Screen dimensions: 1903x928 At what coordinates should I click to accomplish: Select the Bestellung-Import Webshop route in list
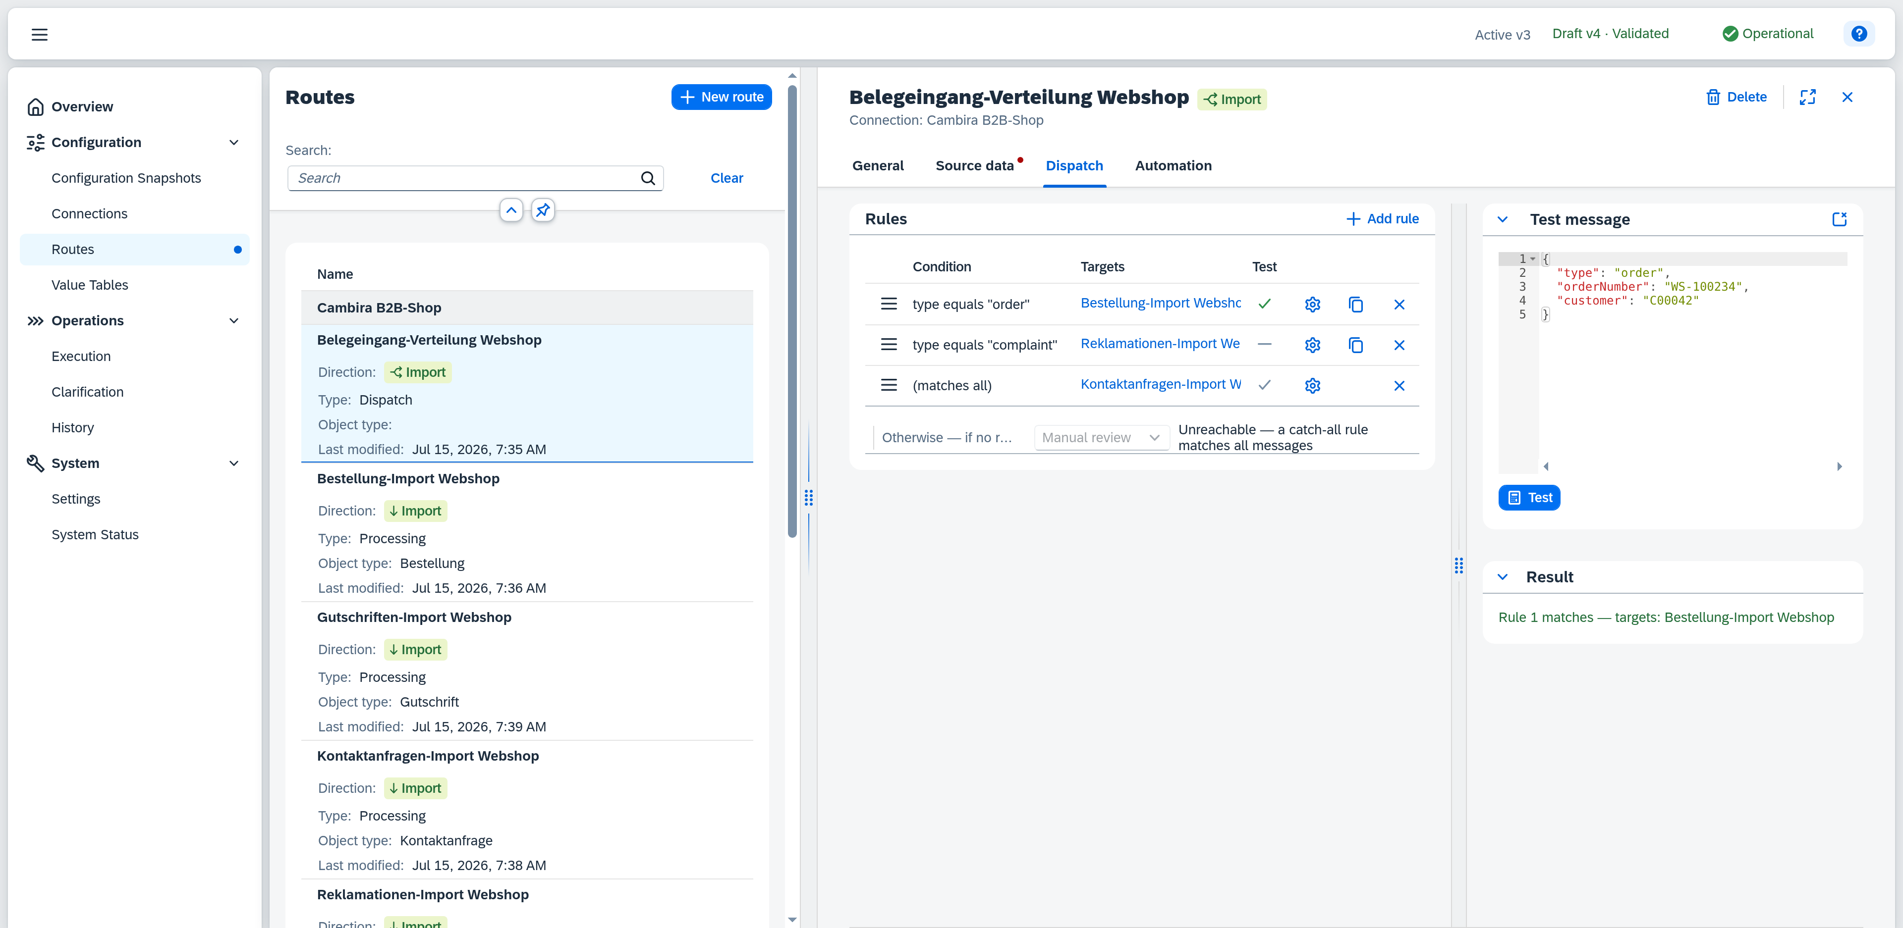tap(527, 533)
